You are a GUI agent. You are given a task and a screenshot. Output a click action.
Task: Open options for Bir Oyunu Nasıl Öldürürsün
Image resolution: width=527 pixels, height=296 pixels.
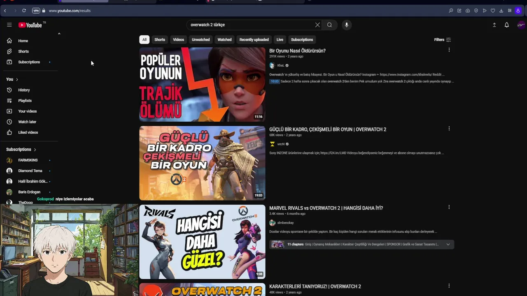click(449, 50)
